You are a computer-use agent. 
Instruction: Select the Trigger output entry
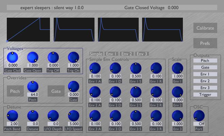[x=205, y=95]
